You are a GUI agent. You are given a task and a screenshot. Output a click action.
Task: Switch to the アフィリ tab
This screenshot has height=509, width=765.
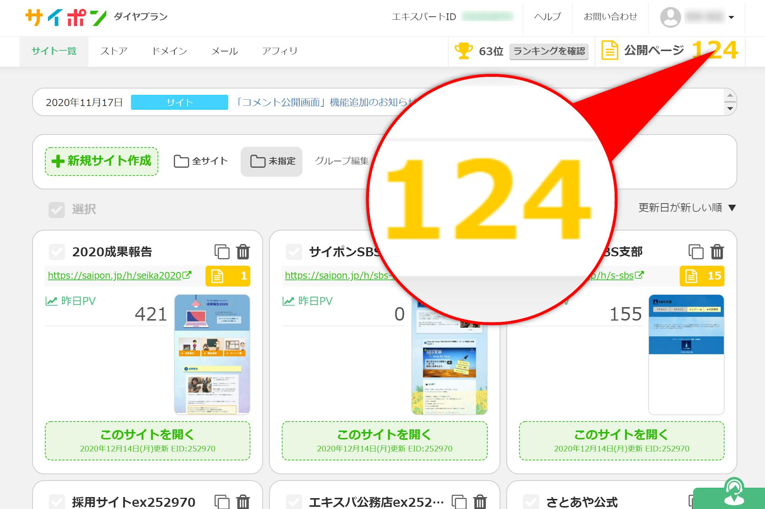[x=280, y=51]
